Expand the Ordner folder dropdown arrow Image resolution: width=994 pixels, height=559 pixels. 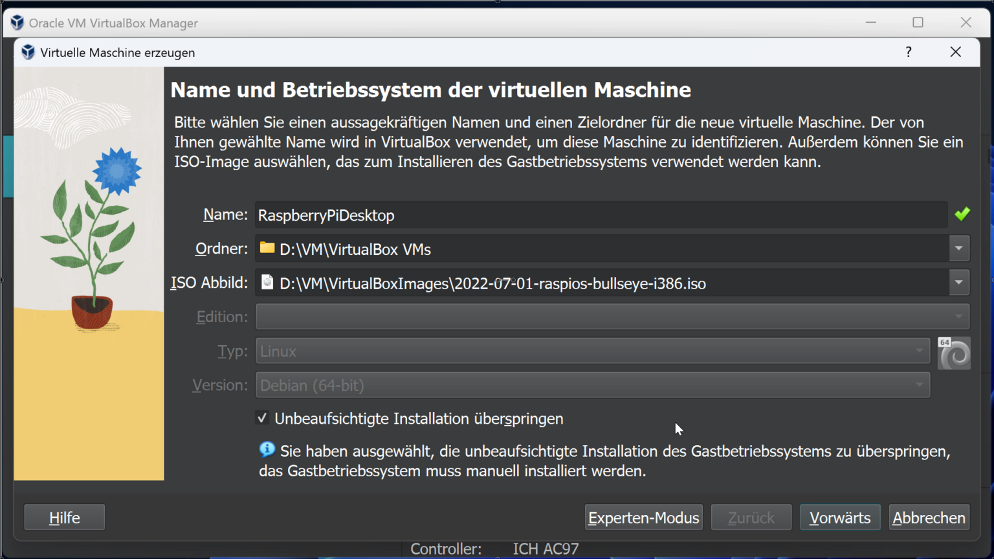[959, 248]
